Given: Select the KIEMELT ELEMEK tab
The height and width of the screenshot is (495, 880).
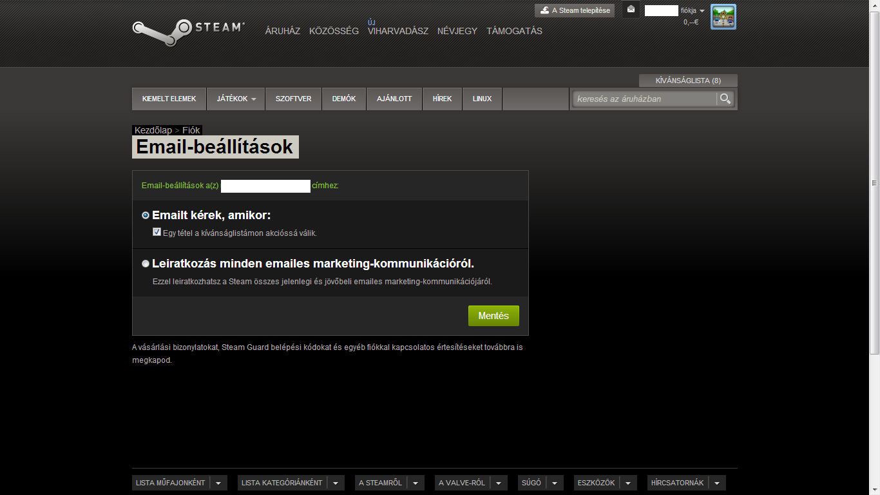Looking at the screenshot, I should (x=169, y=99).
